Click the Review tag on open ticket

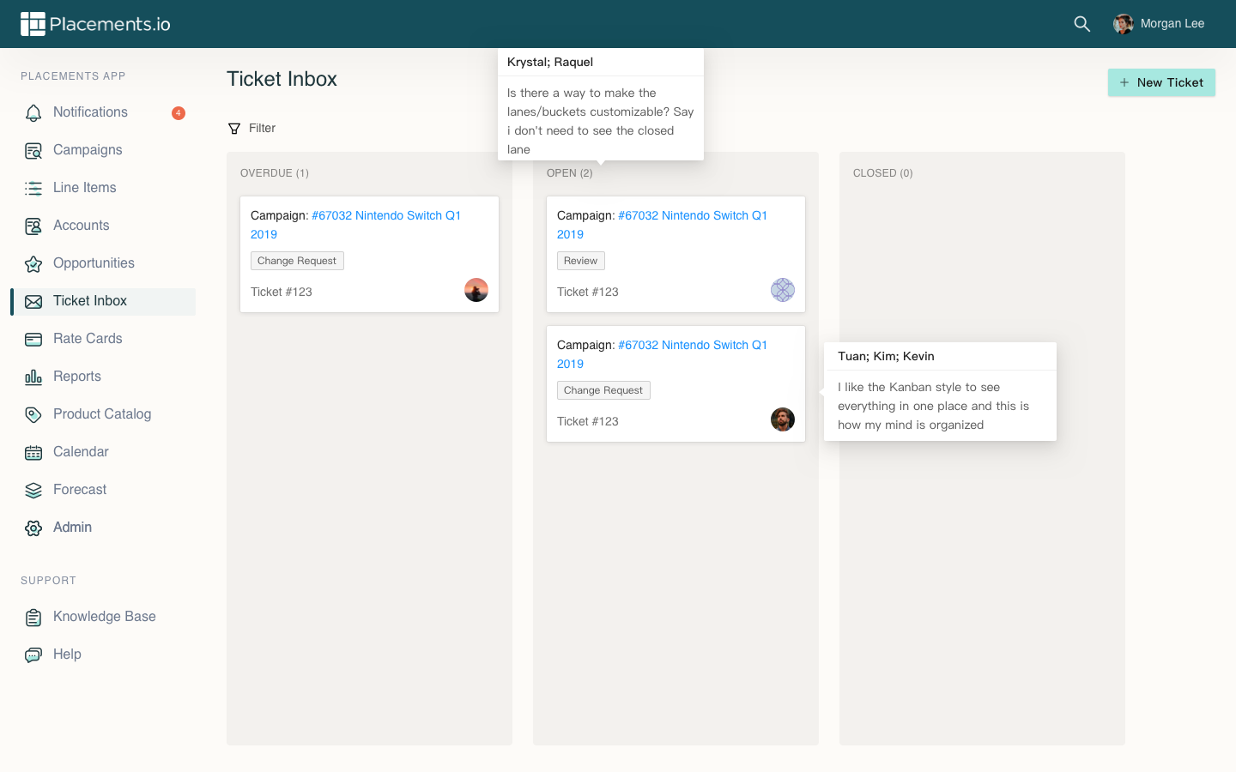click(580, 261)
